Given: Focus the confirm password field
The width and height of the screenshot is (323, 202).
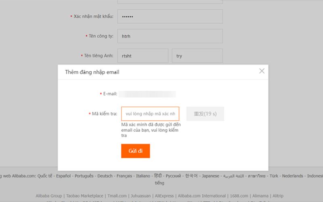Looking at the screenshot, I should 170,17.
